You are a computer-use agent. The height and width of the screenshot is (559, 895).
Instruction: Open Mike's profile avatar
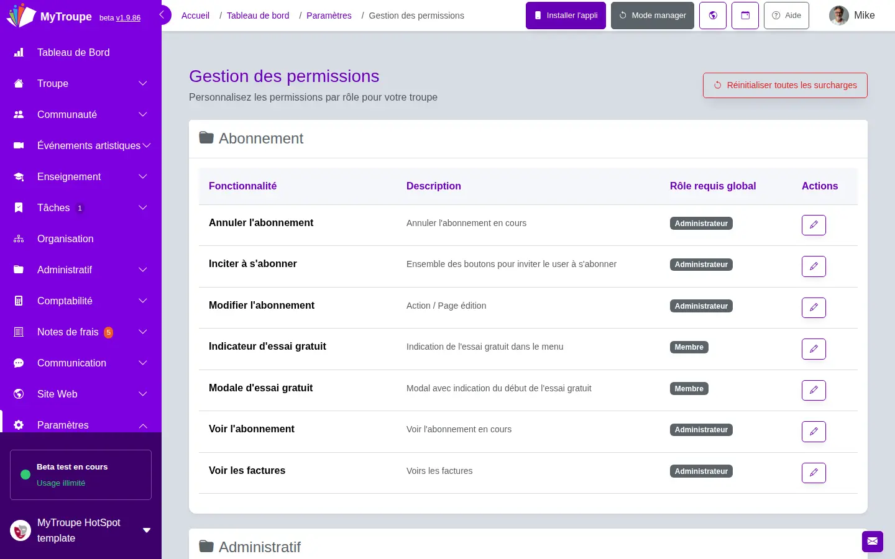[x=839, y=16]
